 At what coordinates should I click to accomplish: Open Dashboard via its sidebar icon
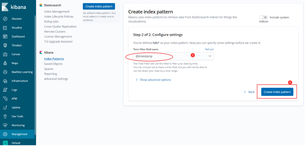point(5,36)
